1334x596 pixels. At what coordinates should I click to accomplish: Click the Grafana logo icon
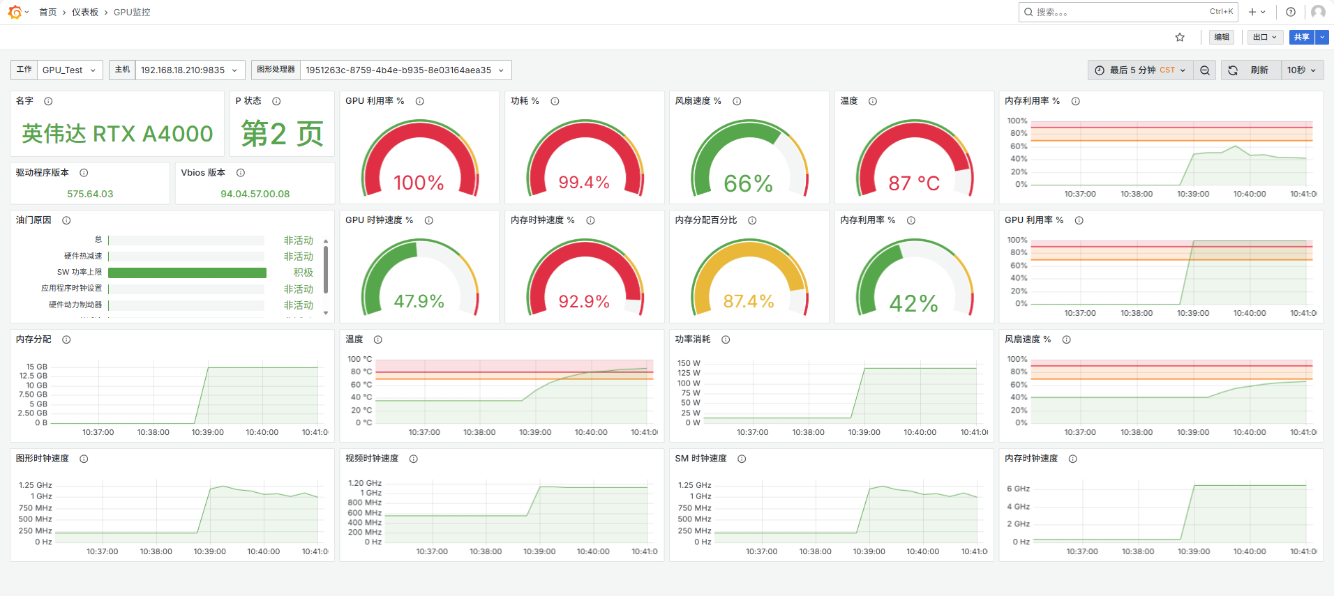pos(15,12)
